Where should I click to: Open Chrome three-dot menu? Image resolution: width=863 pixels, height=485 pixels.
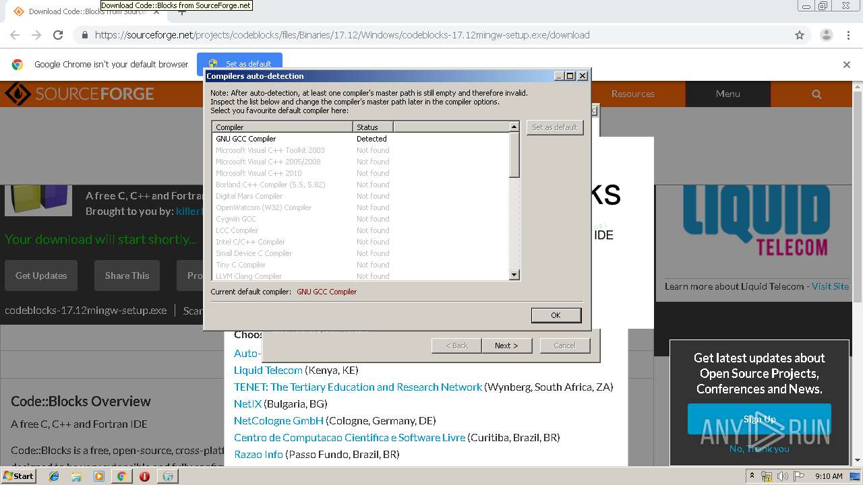click(848, 35)
